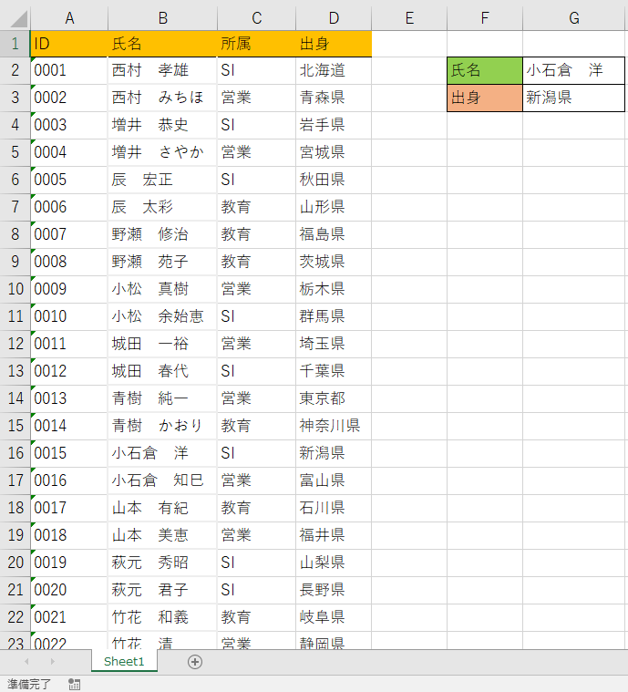628x692 pixels.
Task: Click cell 福井県
Action: [x=334, y=536]
